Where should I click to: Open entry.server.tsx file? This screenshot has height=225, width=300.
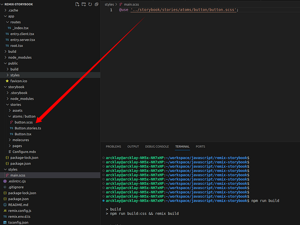point(23,40)
